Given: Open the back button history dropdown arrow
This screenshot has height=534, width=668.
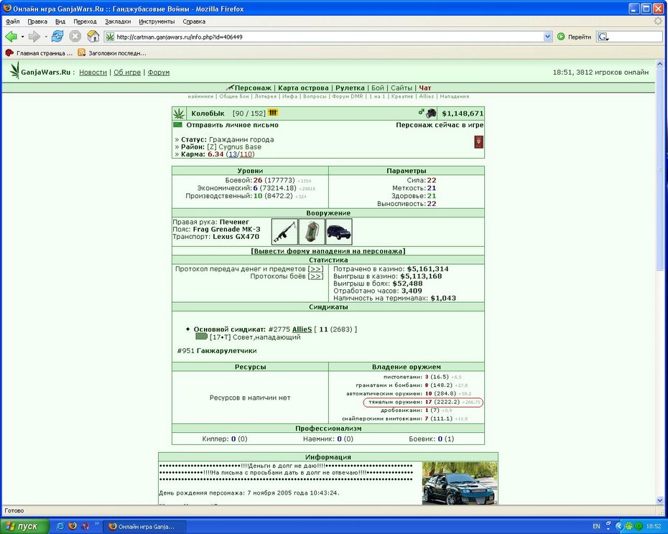Looking at the screenshot, I should 22,37.
